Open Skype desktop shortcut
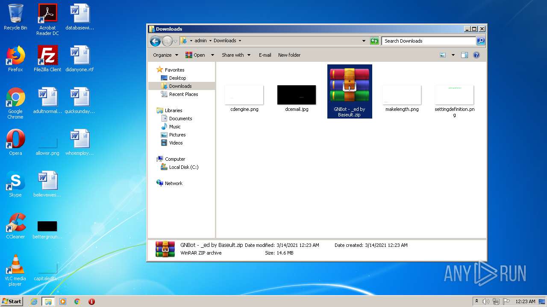Screen dimensions: 547x307 coord(15,184)
